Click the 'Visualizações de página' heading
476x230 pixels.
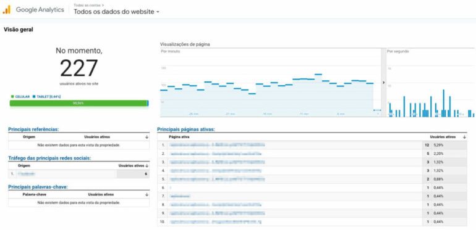pos(185,44)
